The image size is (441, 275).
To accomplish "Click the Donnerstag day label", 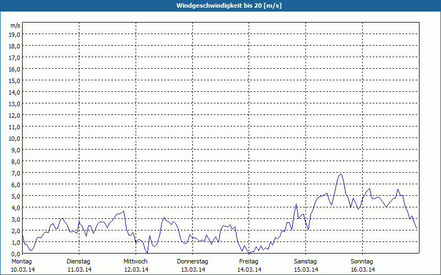I will pyautogui.click(x=192, y=261).
